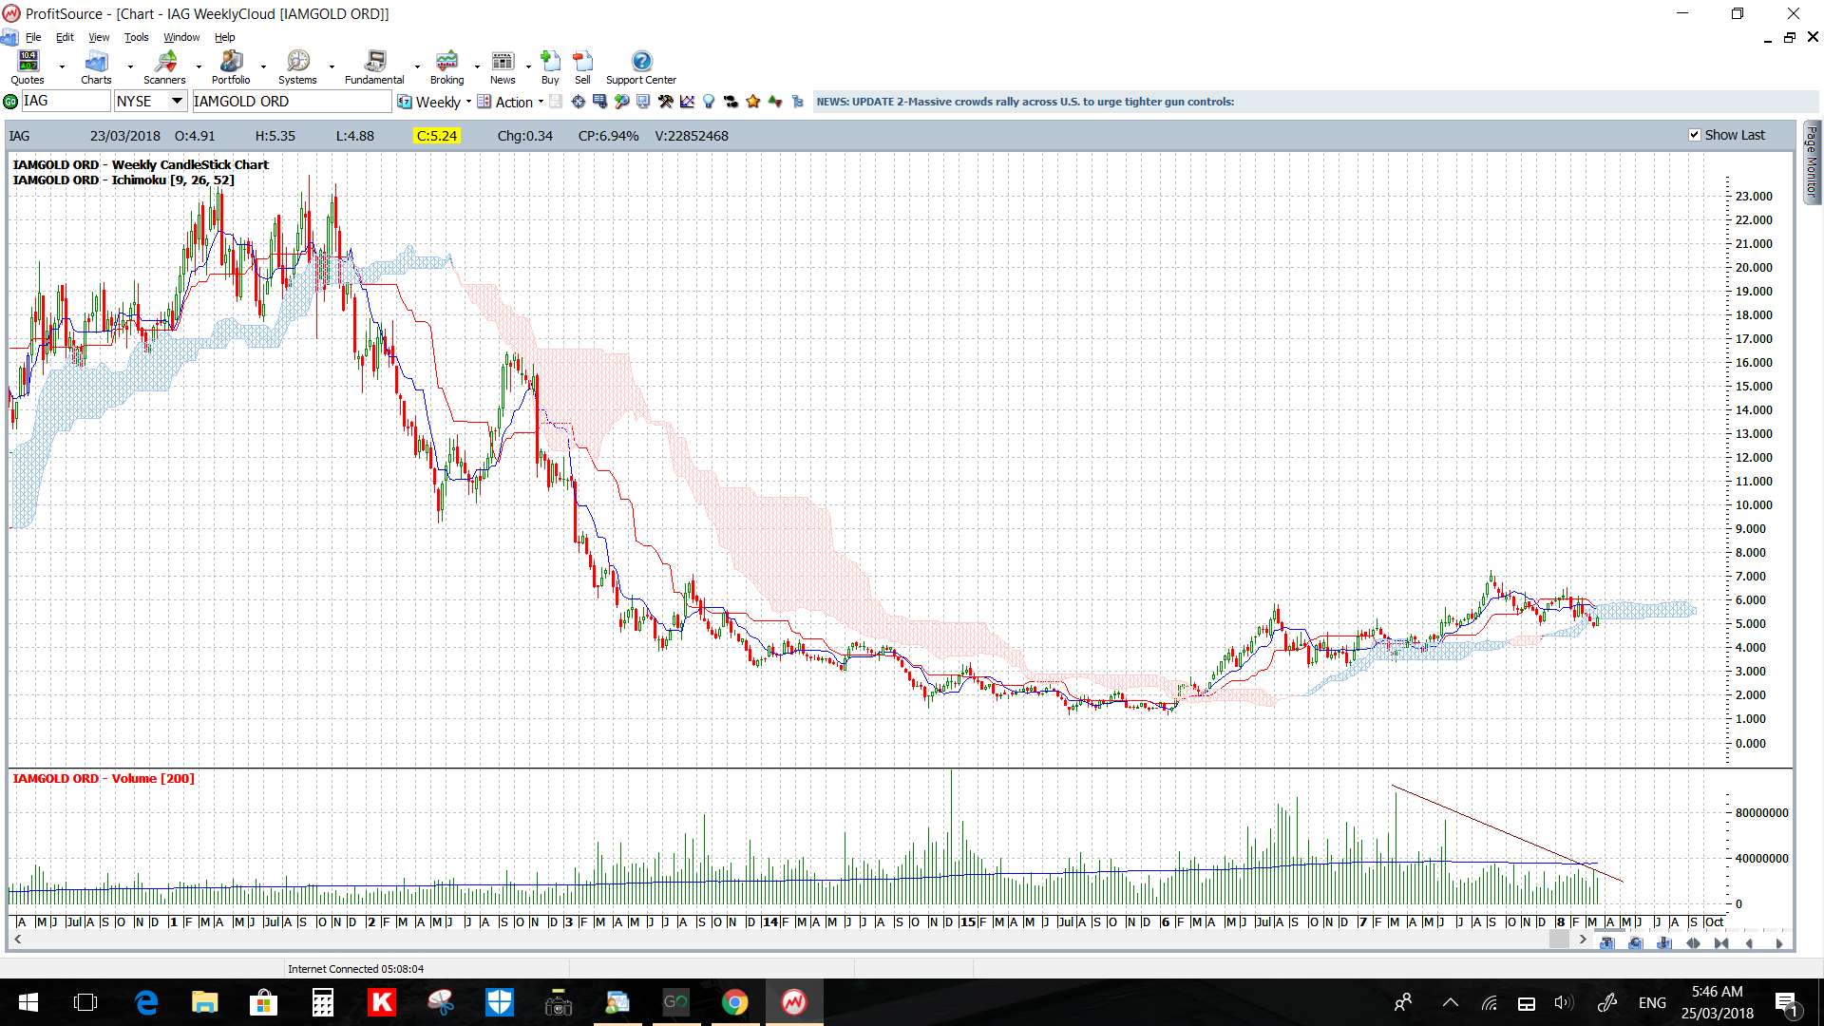This screenshot has width=1824, height=1026.
Task: Open the Help menu
Action: pyautogui.click(x=225, y=37)
